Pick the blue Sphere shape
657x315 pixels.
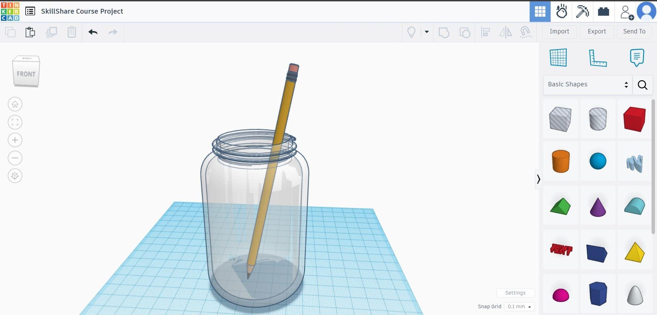pos(598,161)
